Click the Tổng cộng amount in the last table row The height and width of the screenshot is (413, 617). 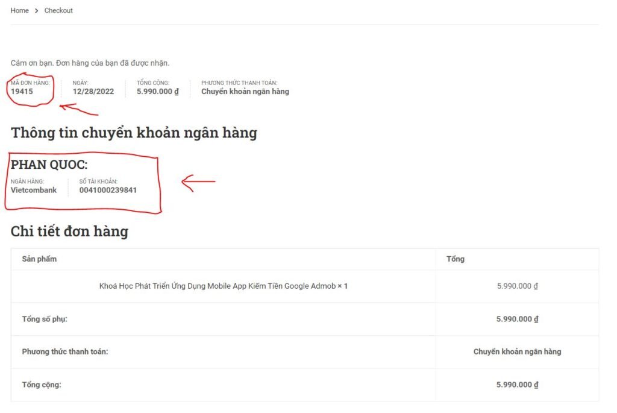point(517,385)
